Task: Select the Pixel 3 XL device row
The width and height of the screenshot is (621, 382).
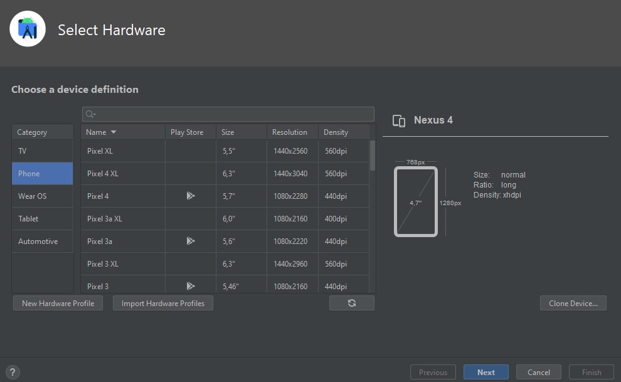Action: tap(225, 263)
